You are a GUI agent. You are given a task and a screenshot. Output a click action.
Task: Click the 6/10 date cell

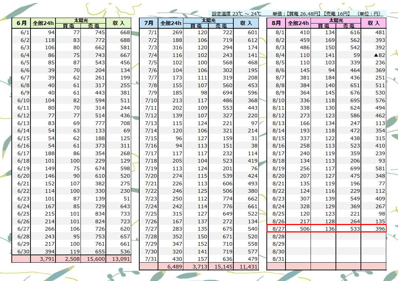point(21,100)
